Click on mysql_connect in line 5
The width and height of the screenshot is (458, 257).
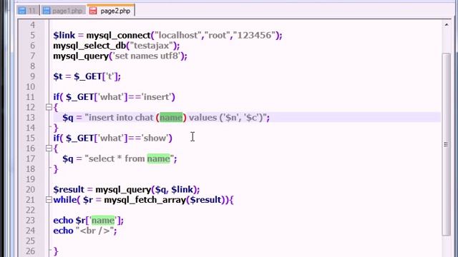pos(118,36)
